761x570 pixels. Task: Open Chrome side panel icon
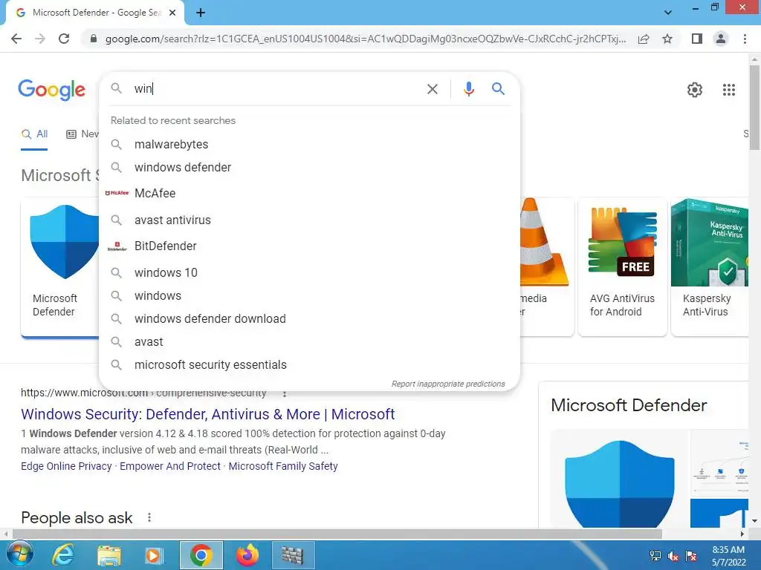pyautogui.click(x=697, y=39)
